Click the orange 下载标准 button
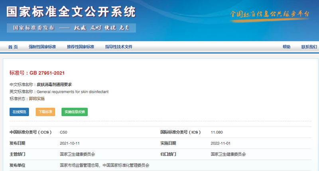319x171 pixels. pyautogui.click(x=45, y=112)
